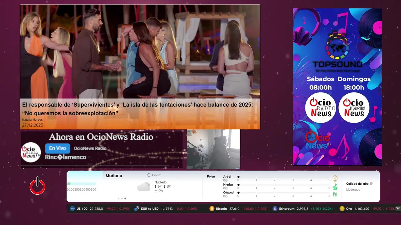
Task: Click the Ethereum change +8,50 (+0,29%)
Action: coord(322,208)
